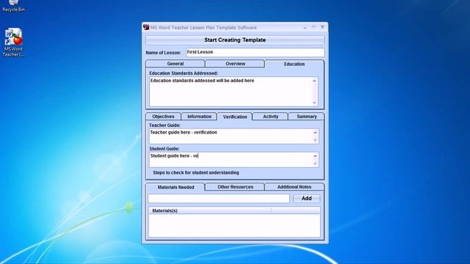This screenshot has width=470, height=264.
Task: Open the Other Resources tab
Action: click(x=235, y=187)
